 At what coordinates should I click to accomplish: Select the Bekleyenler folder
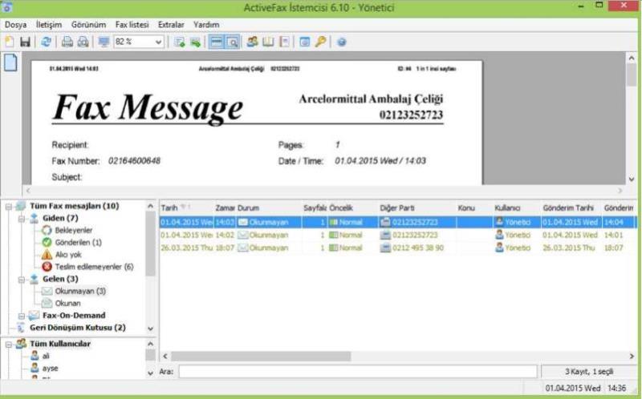pos(74,230)
